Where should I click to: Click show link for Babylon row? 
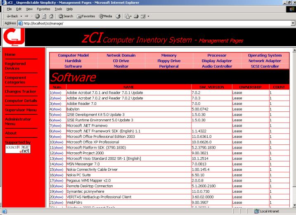(x=57, y=109)
